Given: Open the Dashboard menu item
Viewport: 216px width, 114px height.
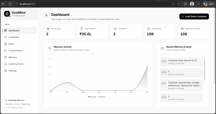Looking at the screenshot, I should [20, 31].
